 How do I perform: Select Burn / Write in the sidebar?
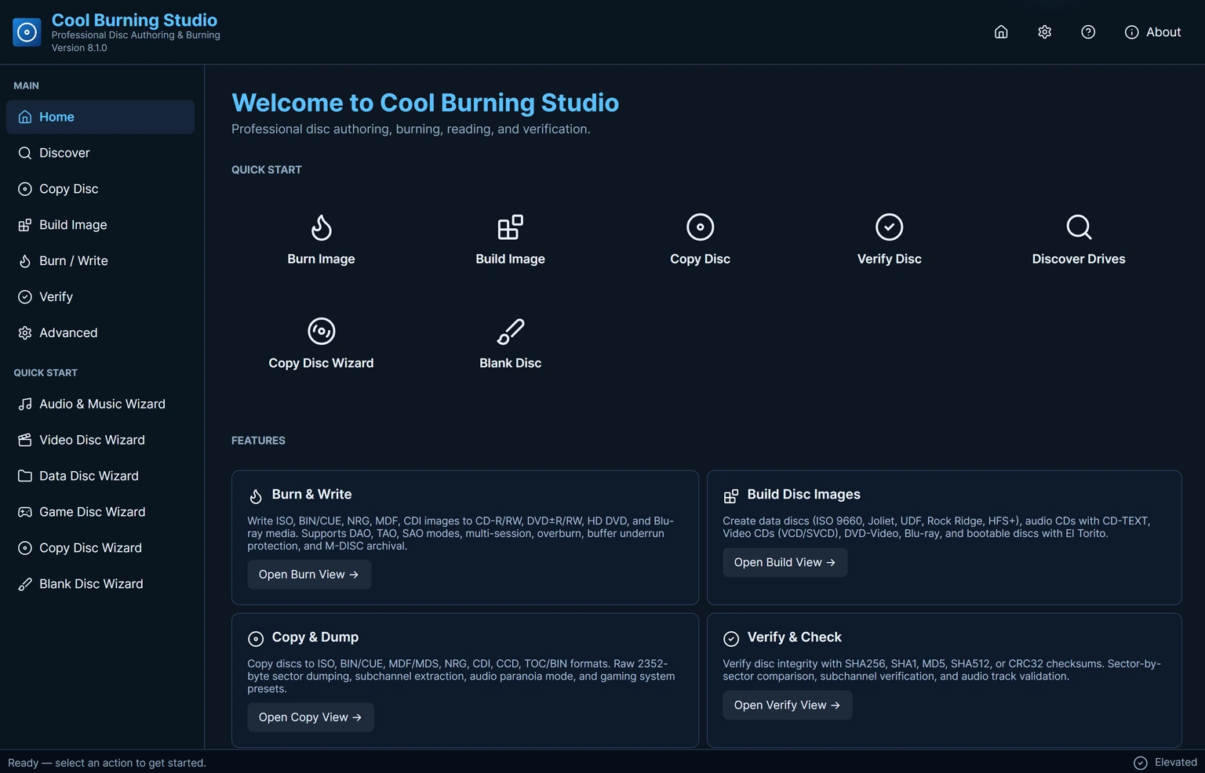pyautogui.click(x=100, y=261)
